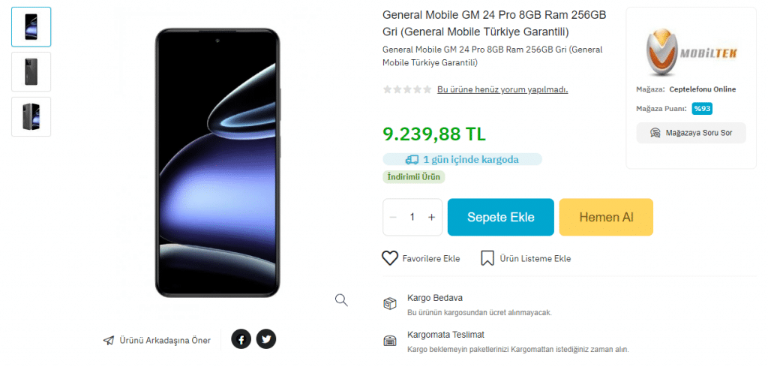
Task: Increase quantity with the plus button
Action: pos(431,217)
